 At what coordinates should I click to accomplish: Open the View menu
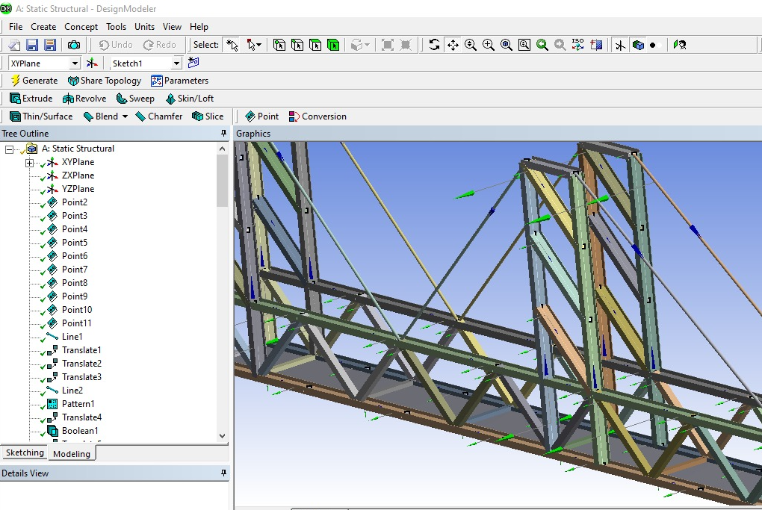pos(172,27)
